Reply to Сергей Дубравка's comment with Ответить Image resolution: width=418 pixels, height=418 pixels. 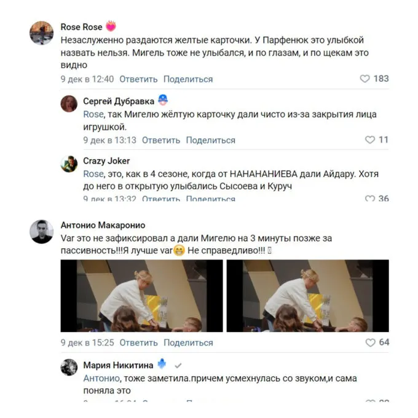pos(161,140)
